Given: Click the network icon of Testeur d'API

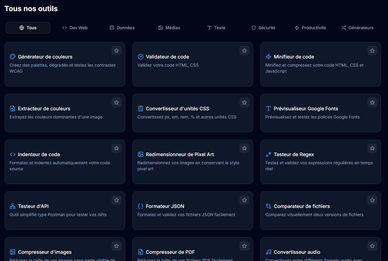Looking at the screenshot, I should [13, 206].
